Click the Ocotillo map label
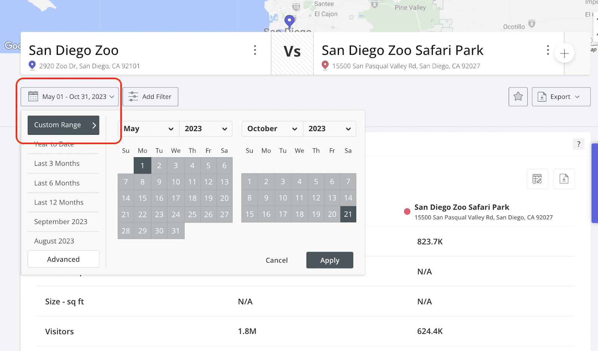 pyautogui.click(x=514, y=27)
